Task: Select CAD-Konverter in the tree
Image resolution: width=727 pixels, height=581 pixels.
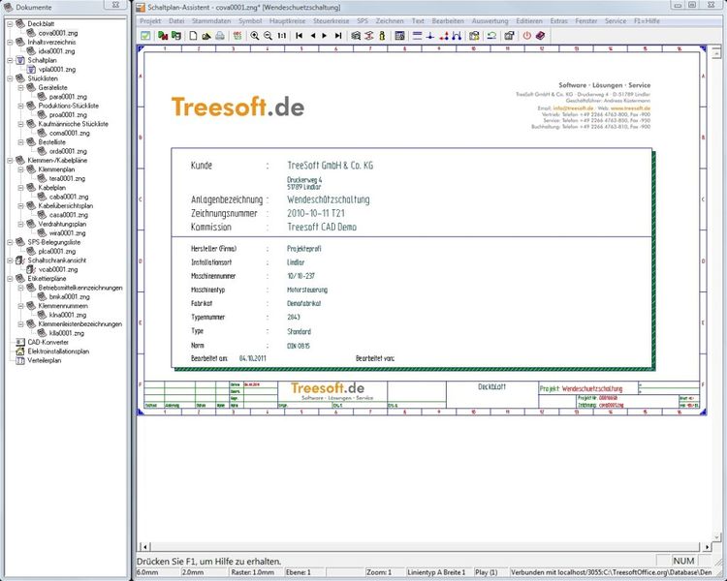Action: click(x=47, y=343)
